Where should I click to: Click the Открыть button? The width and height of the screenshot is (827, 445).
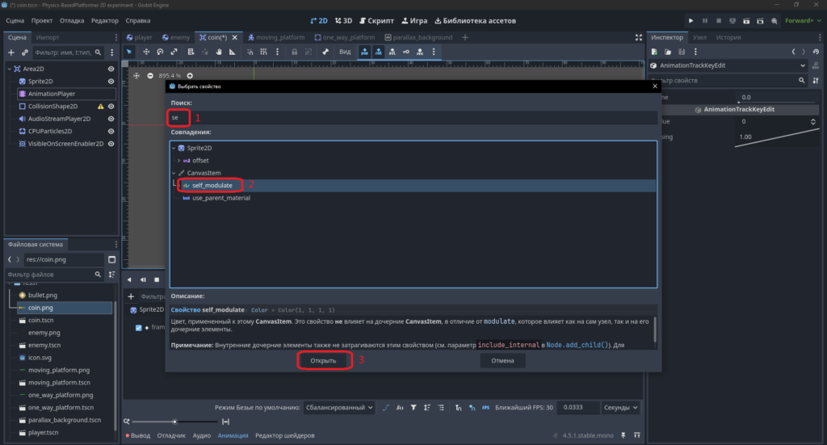pyautogui.click(x=323, y=361)
